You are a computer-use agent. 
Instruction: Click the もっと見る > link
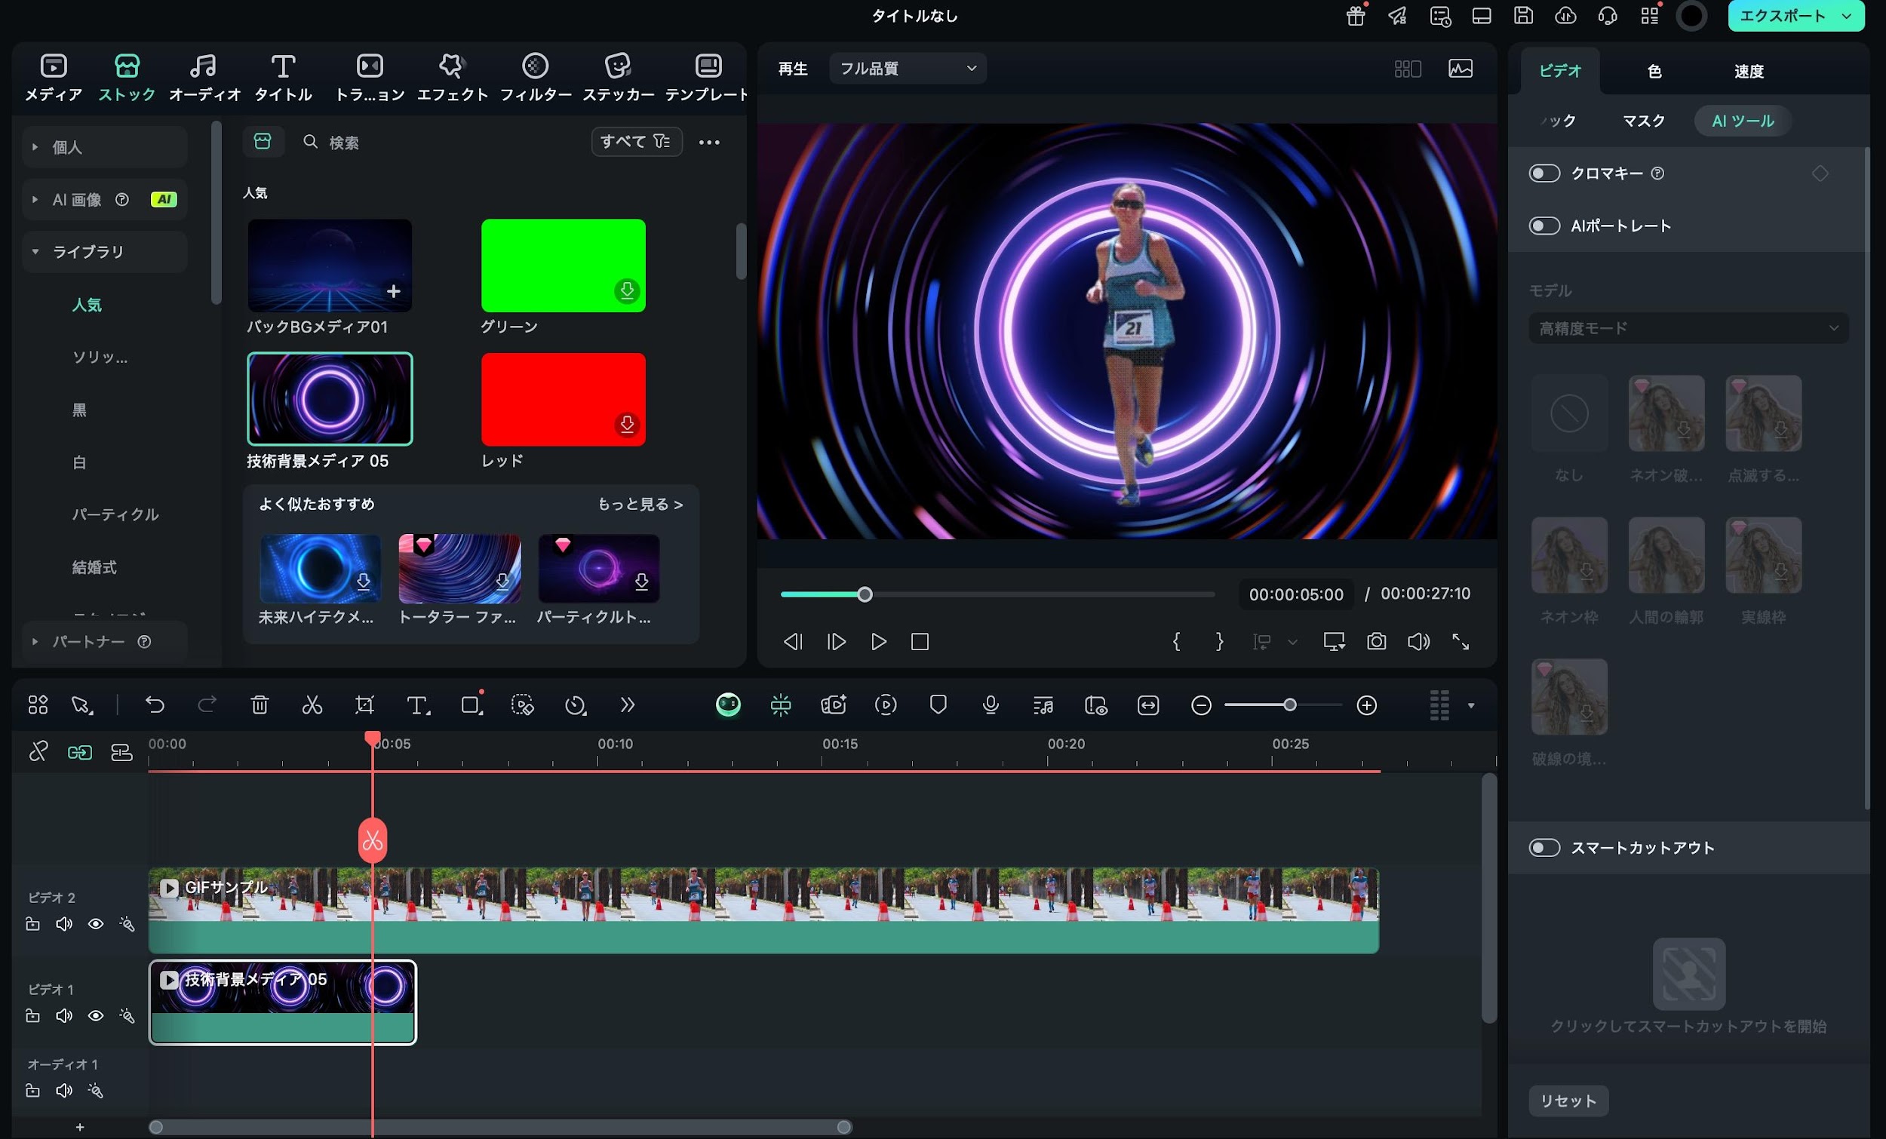click(x=639, y=504)
